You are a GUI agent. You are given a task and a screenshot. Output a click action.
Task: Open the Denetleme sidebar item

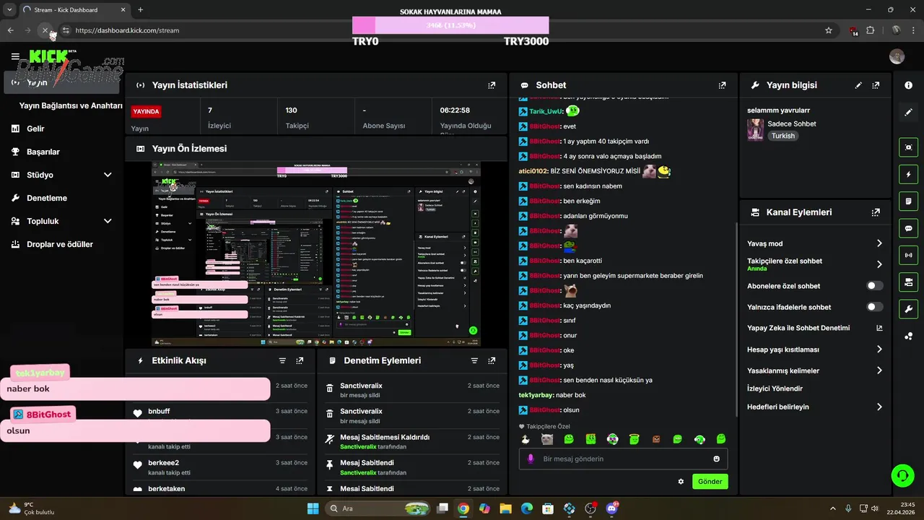pyautogui.click(x=47, y=198)
